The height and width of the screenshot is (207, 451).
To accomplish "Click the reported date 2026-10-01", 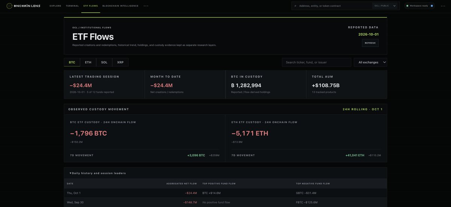I will [368, 34].
